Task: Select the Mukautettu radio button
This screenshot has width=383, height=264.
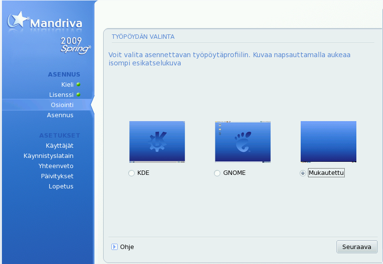Action: click(303, 173)
